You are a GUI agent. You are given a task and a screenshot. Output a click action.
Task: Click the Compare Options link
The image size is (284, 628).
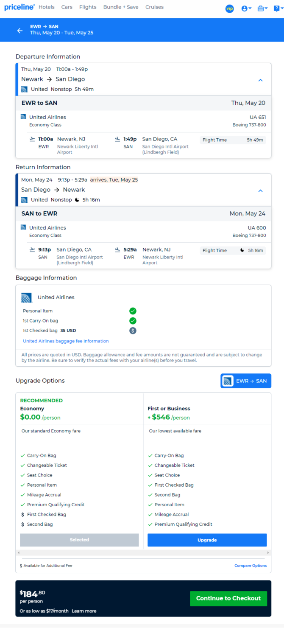(251, 566)
